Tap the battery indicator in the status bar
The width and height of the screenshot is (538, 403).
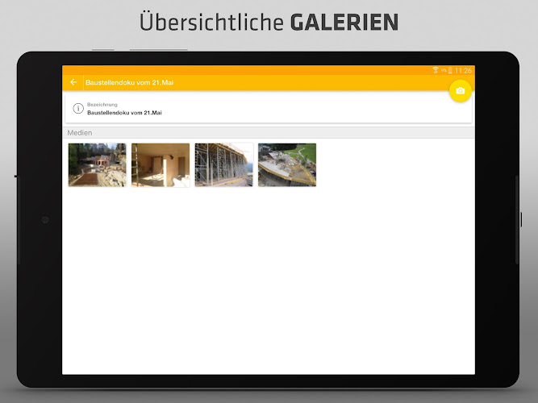[x=450, y=71]
